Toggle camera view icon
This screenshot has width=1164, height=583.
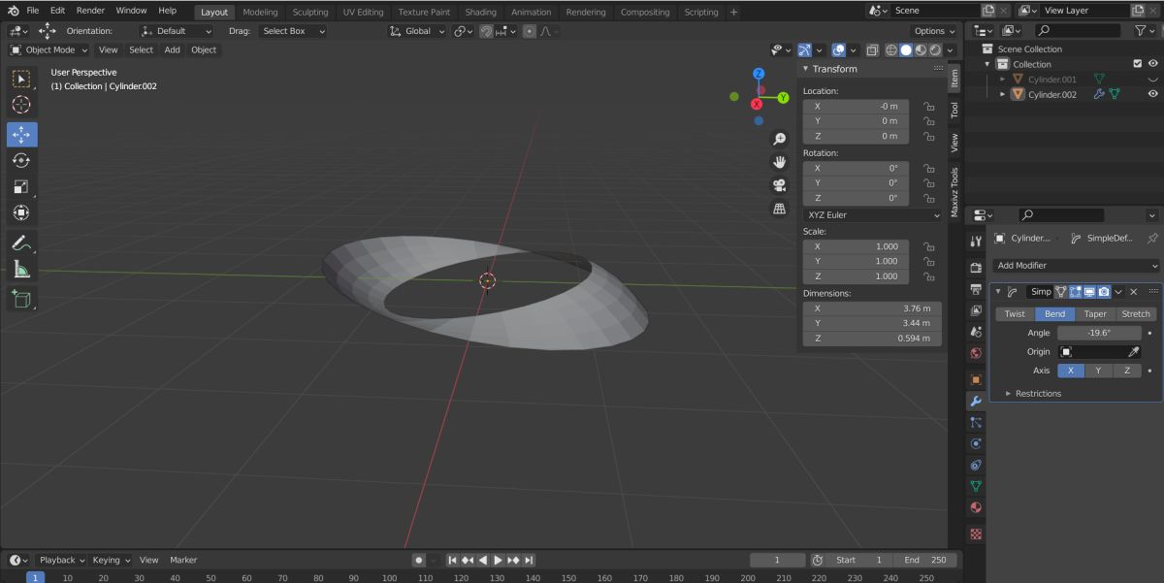[779, 185]
